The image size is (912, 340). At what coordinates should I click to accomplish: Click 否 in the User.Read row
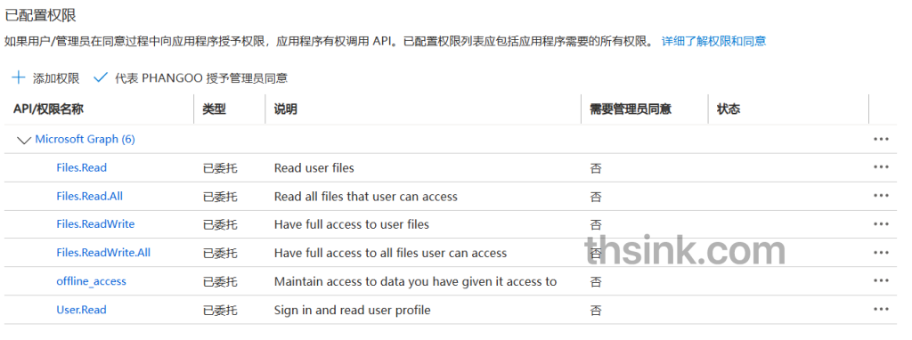pyautogui.click(x=596, y=311)
